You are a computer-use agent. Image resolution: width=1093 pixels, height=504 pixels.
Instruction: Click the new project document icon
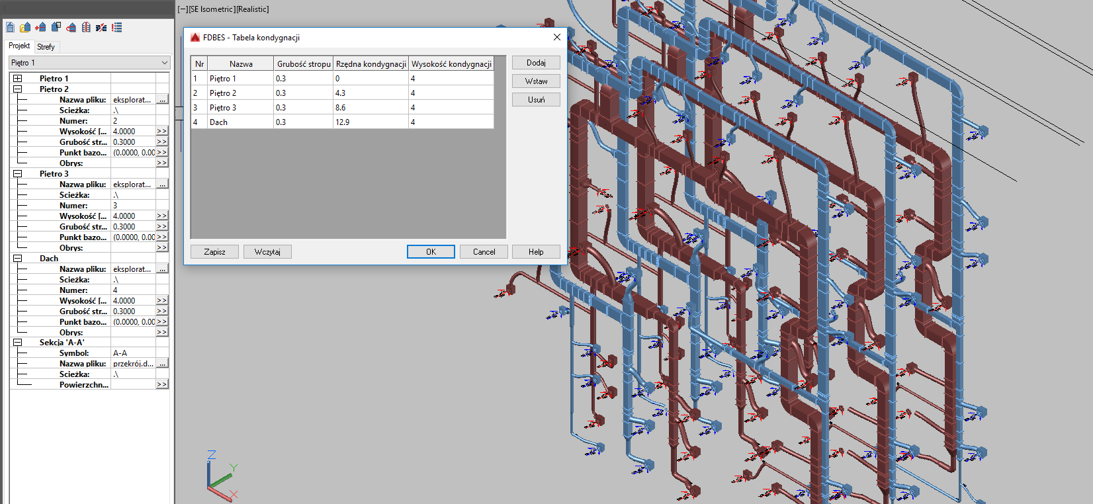tap(10, 27)
